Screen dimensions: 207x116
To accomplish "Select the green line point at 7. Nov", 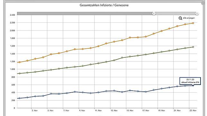I will coord(67,68).
